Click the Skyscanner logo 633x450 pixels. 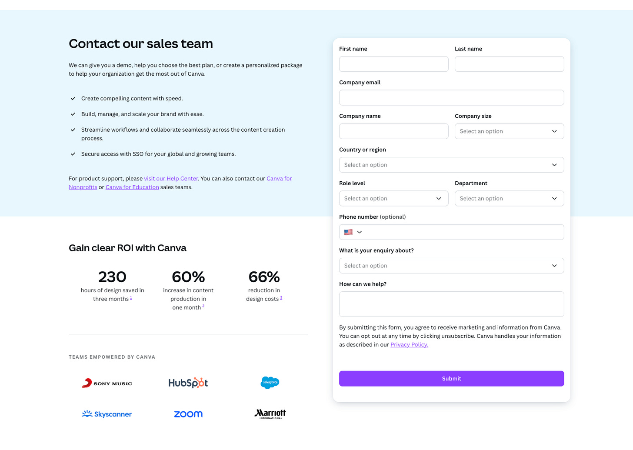coord(107,414)
